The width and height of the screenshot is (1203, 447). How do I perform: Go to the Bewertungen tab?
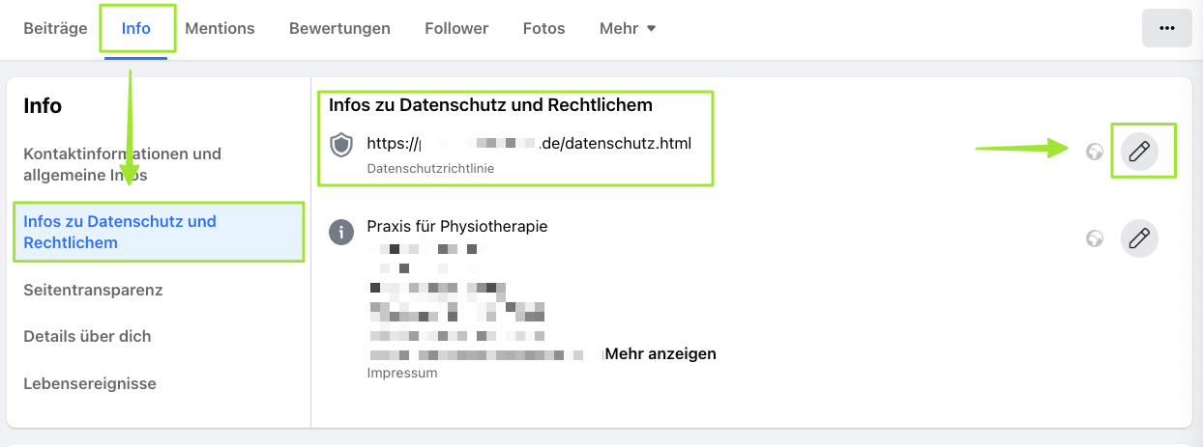tap(339, 28)
